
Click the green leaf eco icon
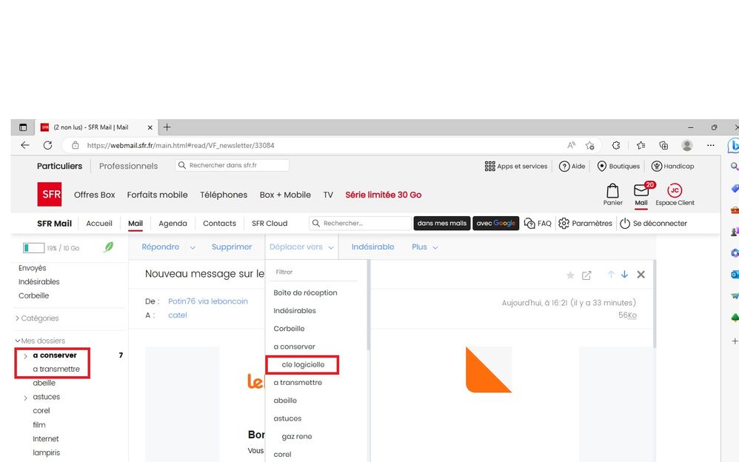point(109,247)
